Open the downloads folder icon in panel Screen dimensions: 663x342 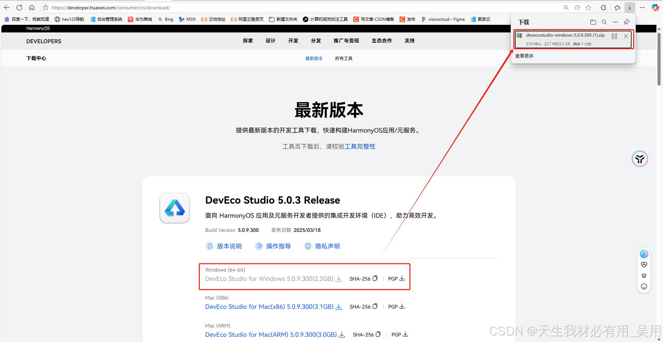pyautogui.click(x=593, y=22)
